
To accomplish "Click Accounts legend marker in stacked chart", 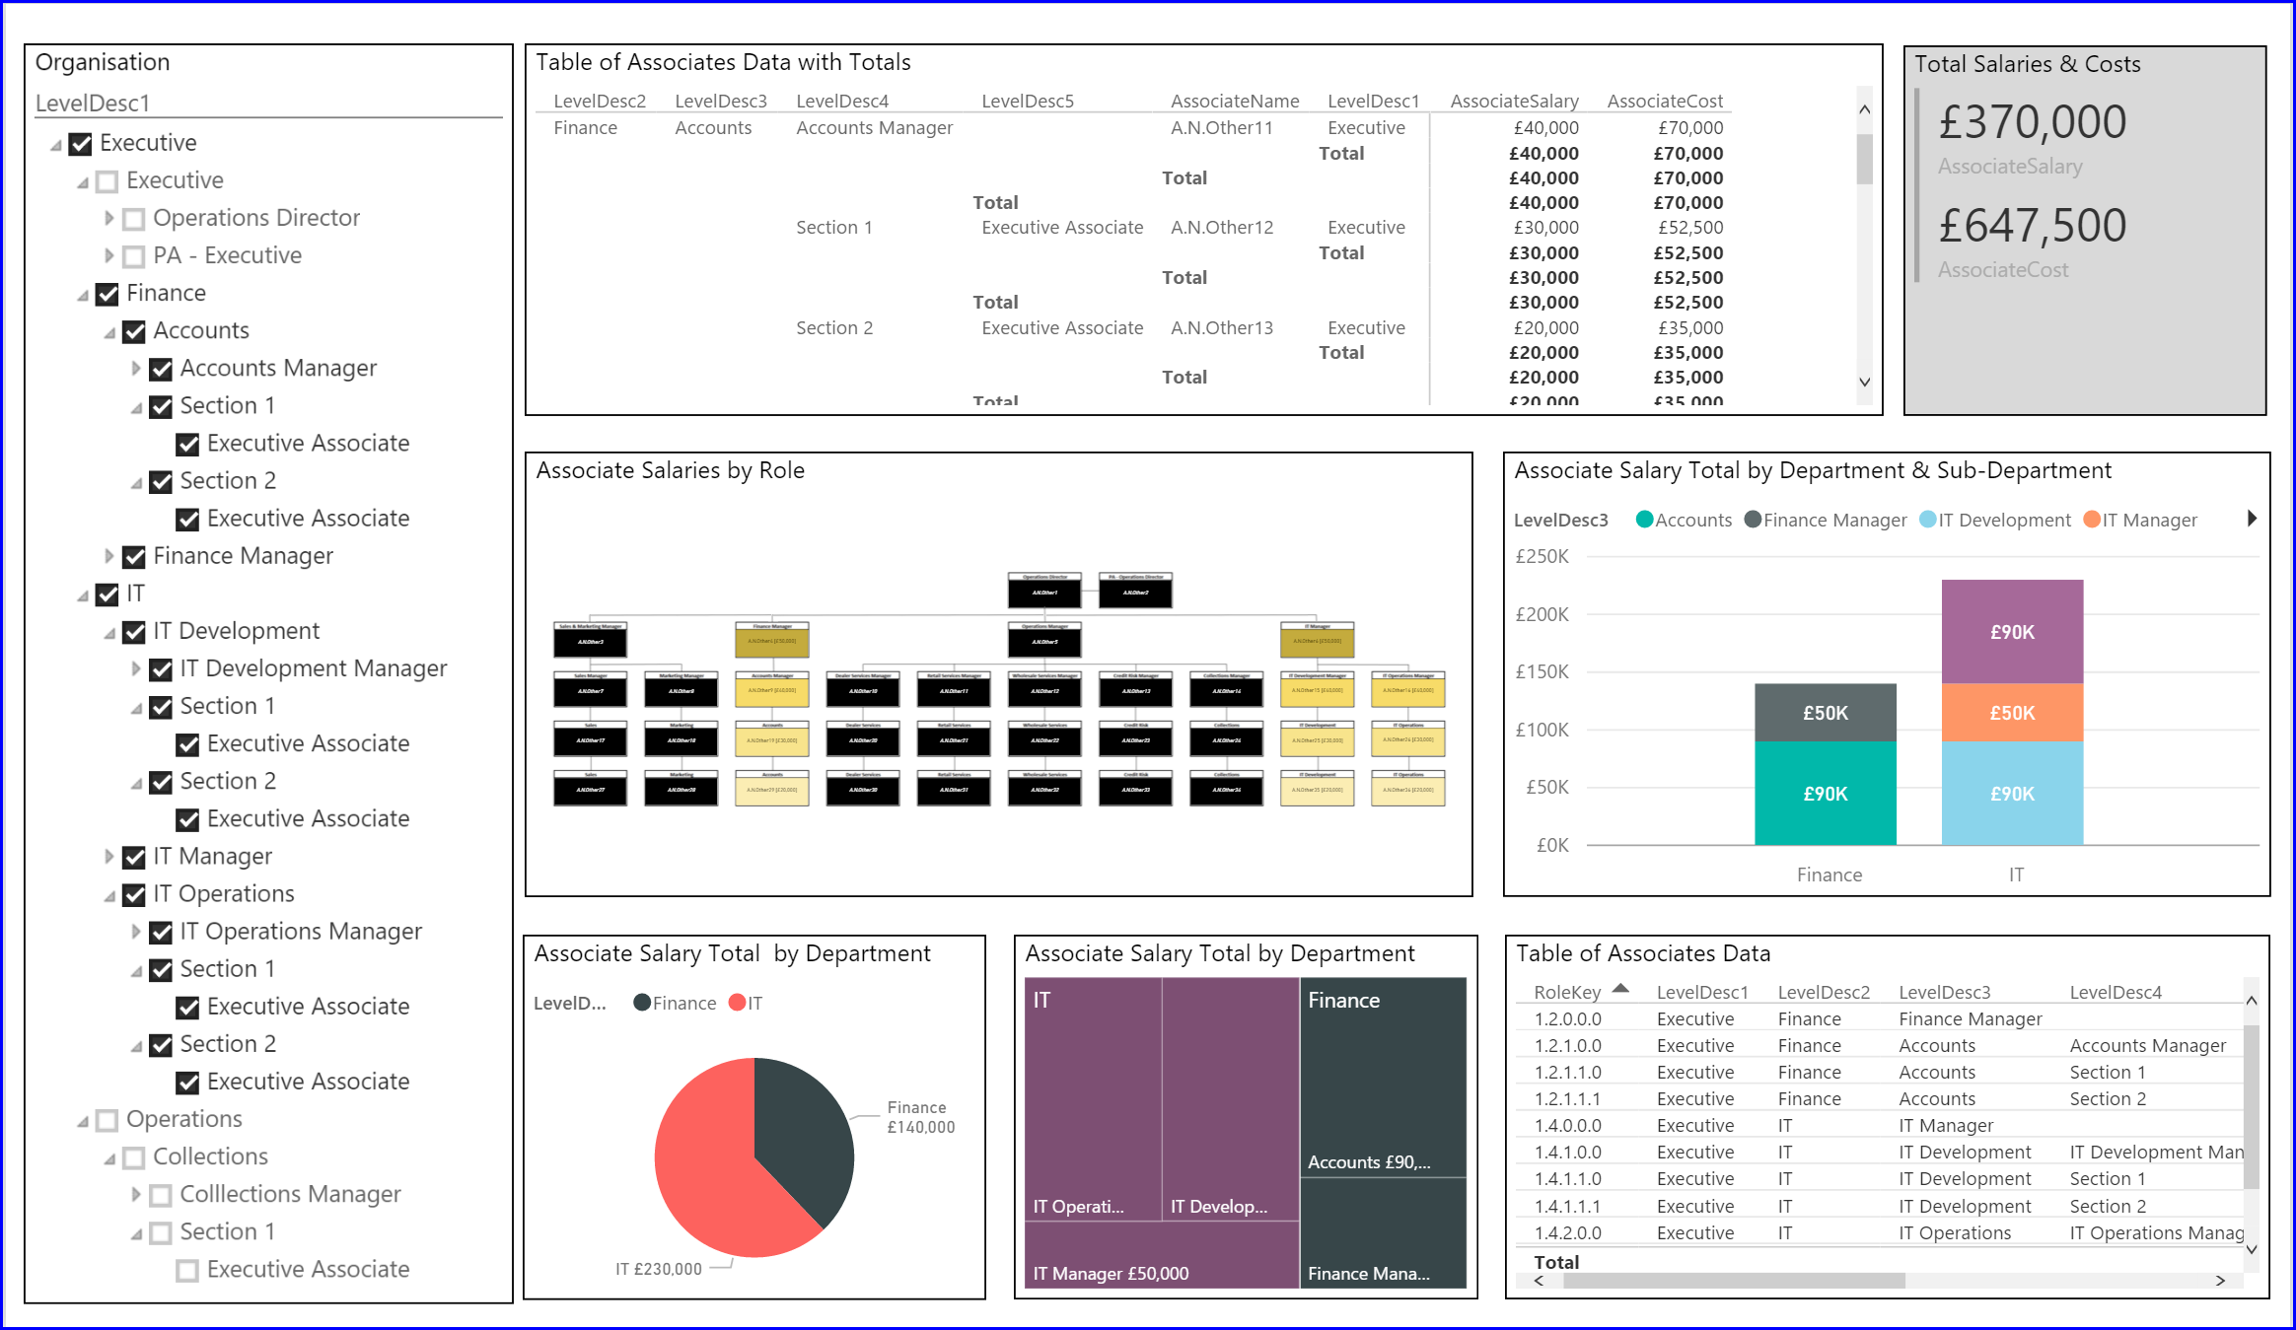I will point(1644,520).
